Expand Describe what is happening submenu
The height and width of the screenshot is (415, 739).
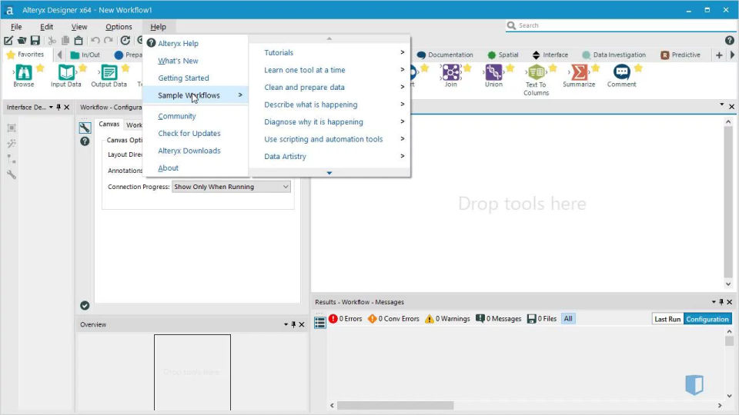tap(330, 105)
